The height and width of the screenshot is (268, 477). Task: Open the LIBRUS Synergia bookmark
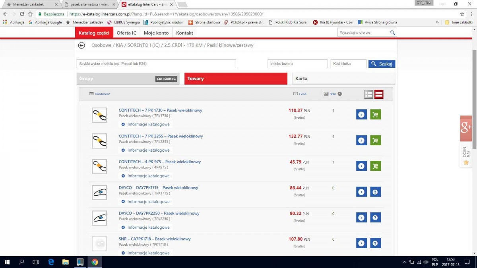(x=124, y=22)
